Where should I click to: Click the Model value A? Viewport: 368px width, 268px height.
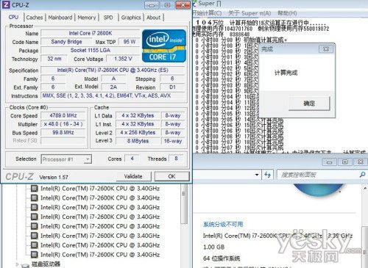(113, 79)
